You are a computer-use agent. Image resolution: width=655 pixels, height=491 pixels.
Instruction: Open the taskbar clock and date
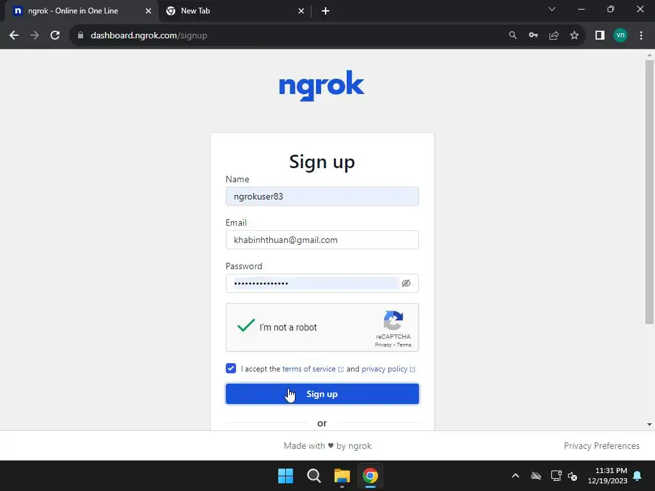coord(608,476)
